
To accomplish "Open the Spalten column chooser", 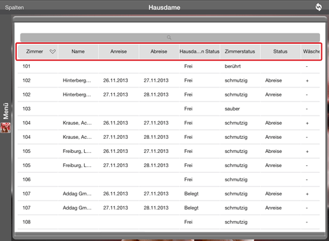I will pyautogui.click(x=14, y=8).
